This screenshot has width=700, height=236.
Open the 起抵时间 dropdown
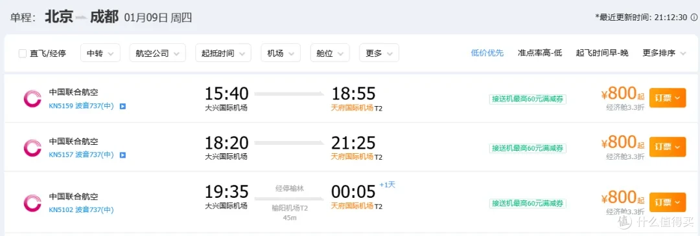click(x=223, y=53)
